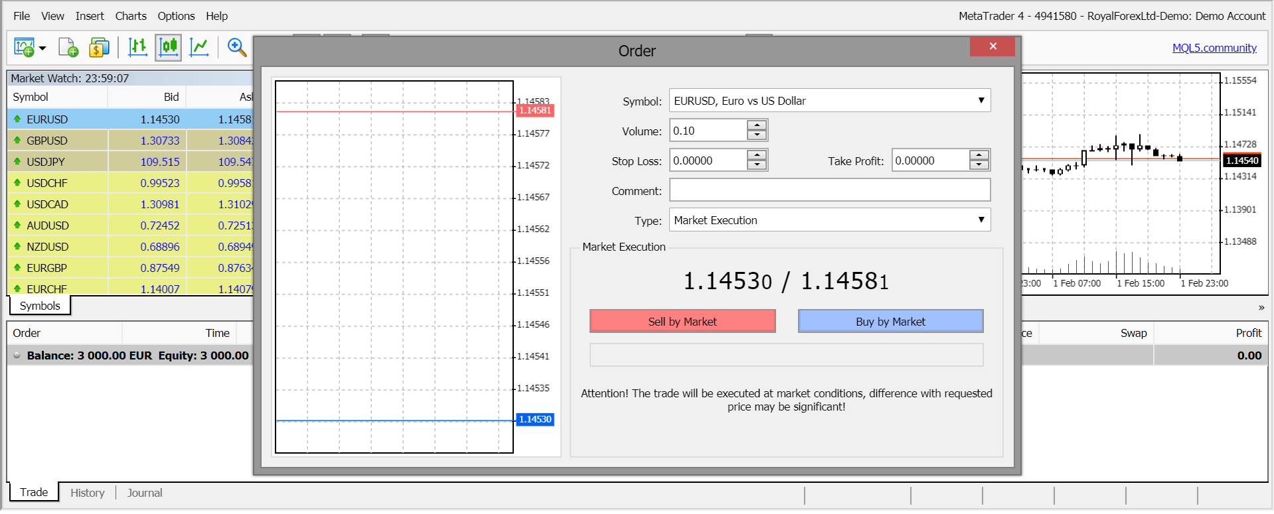Click the Swap column header
Screen dimensions: 1274x514
point(1096,333)
